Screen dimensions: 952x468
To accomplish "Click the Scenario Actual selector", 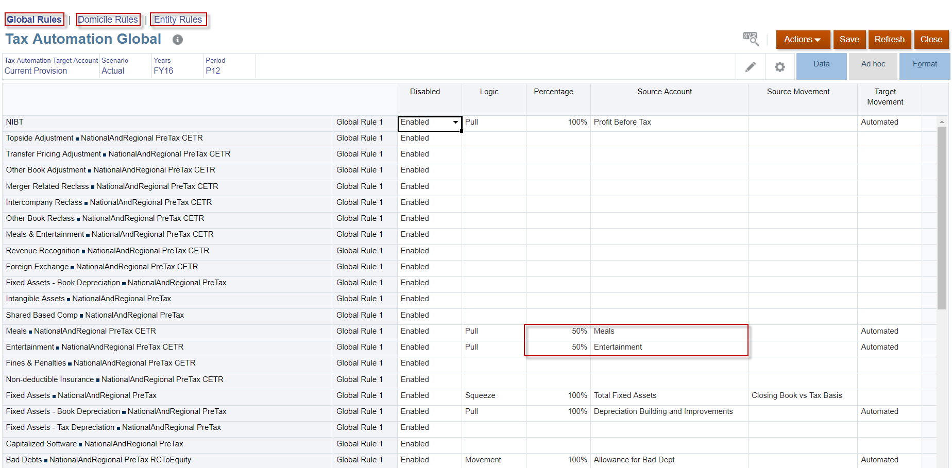I will (113, 71).
